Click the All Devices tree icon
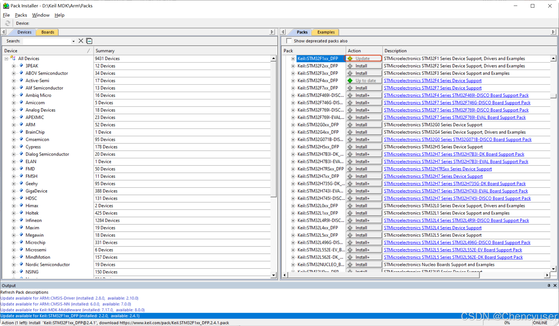The height and width of the screenshot is (326, 559). (13, 58)
